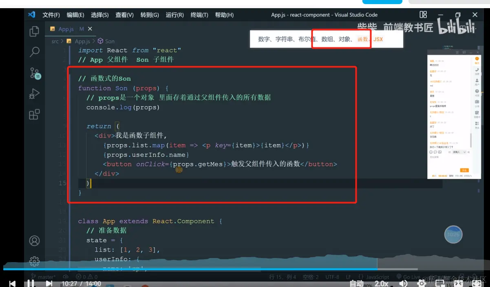The height and width of the screenshot is (287, 490).
Task: Select the App.js editor tab
Action: [70, 29]
